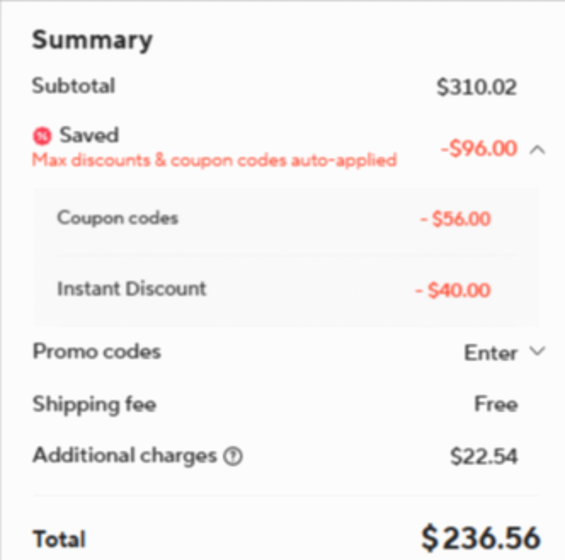Click Enter to add promo codes

490,353
